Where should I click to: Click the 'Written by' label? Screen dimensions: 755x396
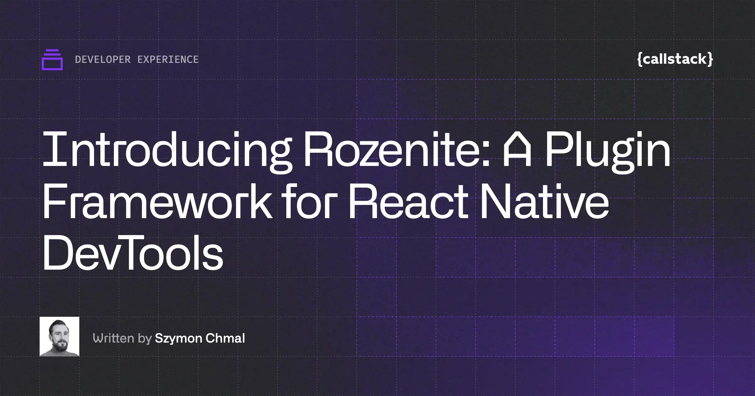click(x=122, y=338)
